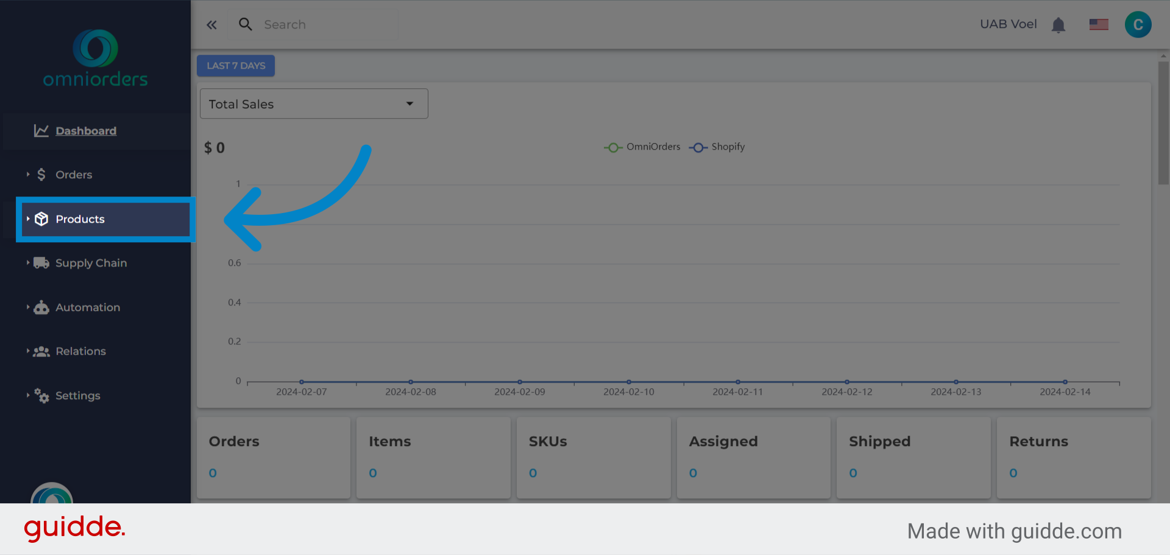The width and height of the screenshot is (1170, 555).
Task: Collapse the sidebar with the double chevron
Action: tap(211, 24)
